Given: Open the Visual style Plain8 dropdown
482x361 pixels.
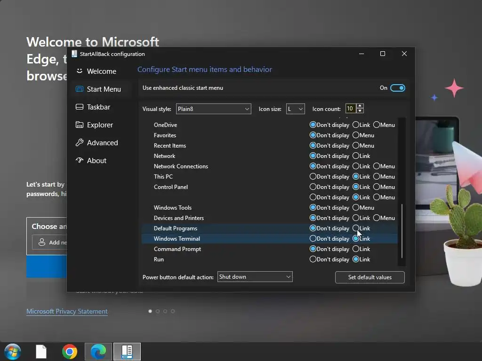Looking at the screenshot, I should 213,109.
